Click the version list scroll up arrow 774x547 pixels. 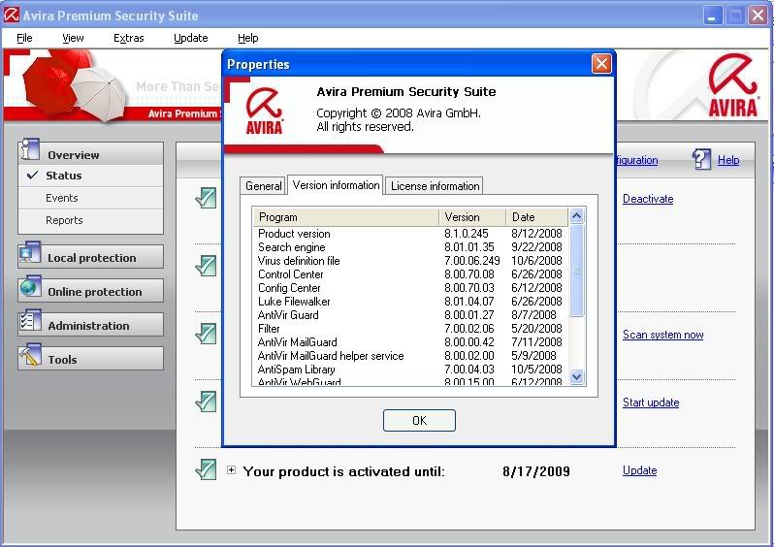click(576, 215)
